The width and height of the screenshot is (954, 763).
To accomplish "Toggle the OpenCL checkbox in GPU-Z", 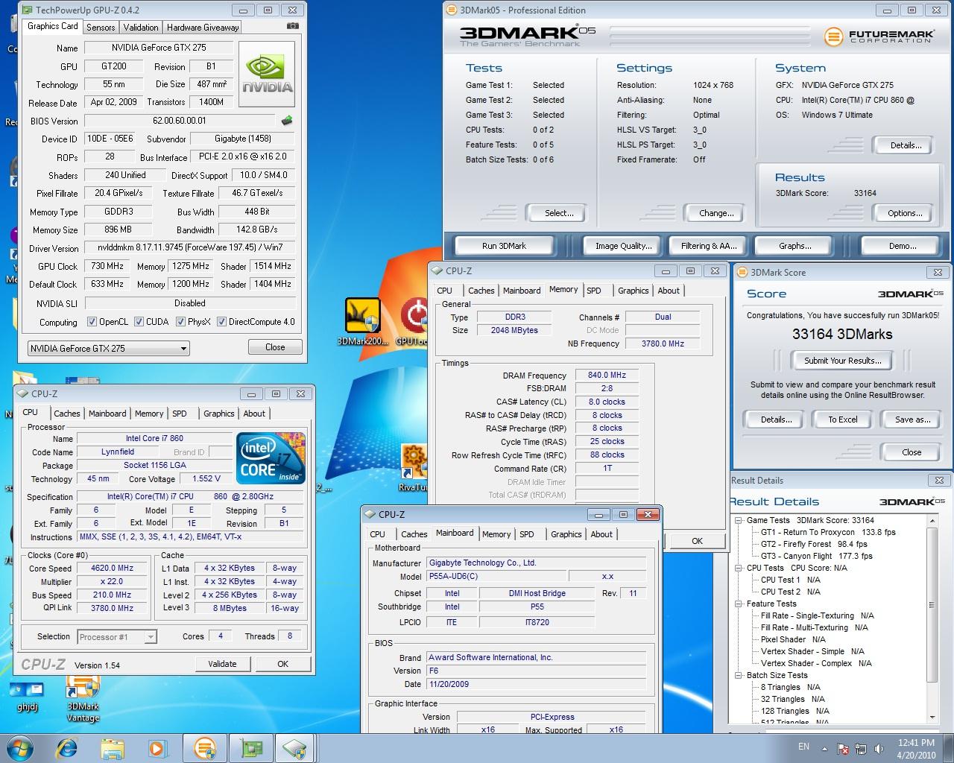I will [x=92, y=322].
